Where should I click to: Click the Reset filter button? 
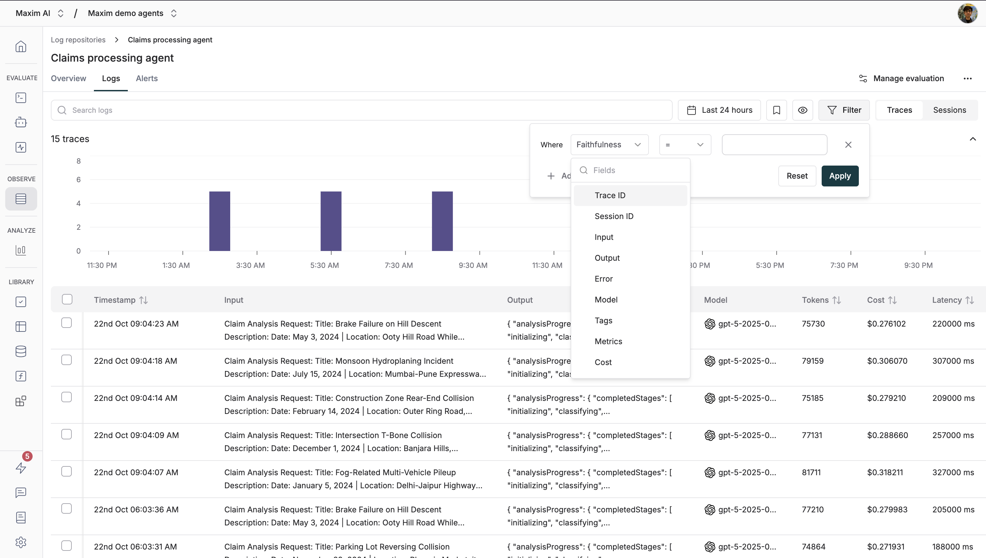797,176
